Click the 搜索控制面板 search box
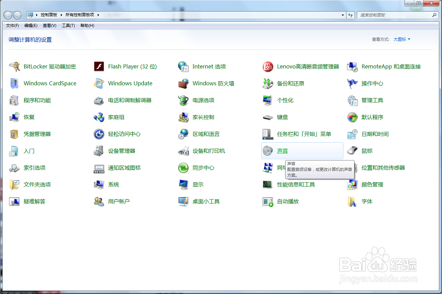This screenshot has width=442, height=294. (394, 15)
